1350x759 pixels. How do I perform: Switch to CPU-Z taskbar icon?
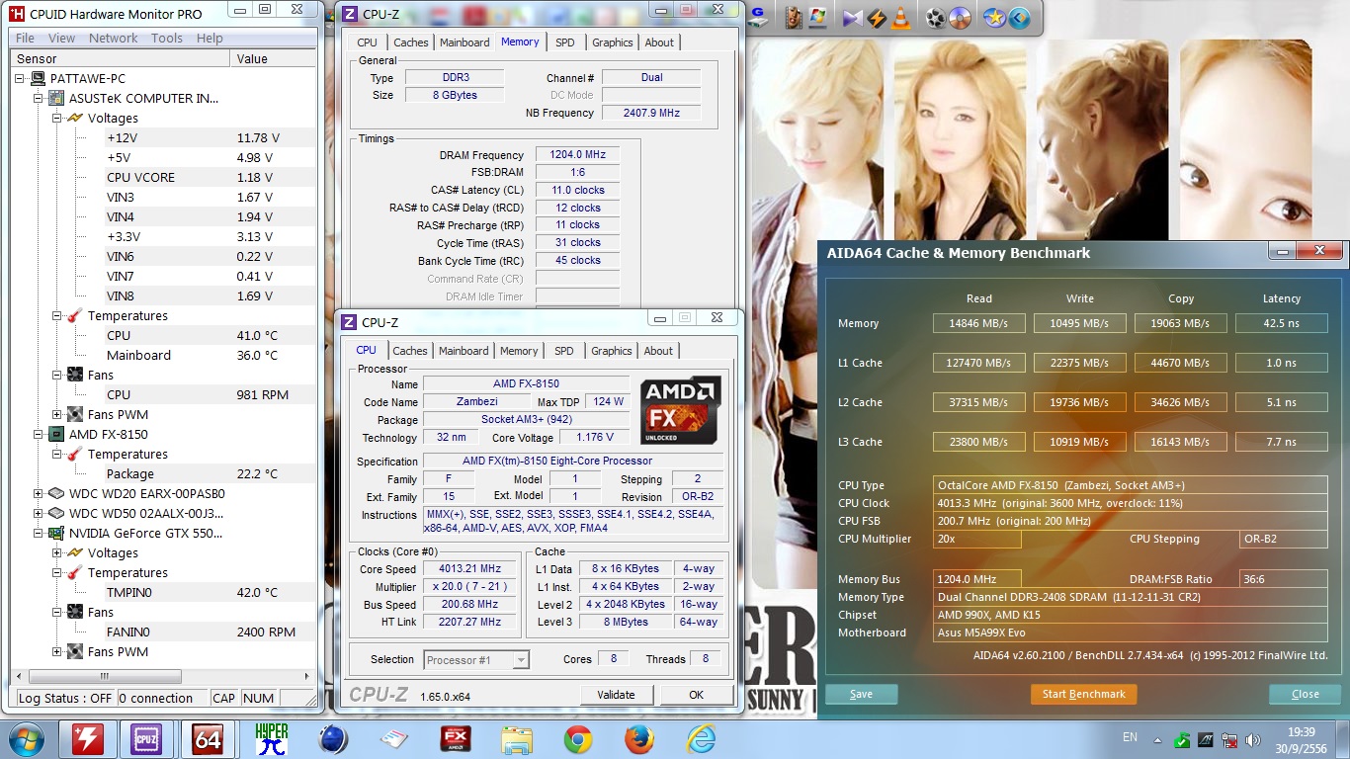point(146,739)
